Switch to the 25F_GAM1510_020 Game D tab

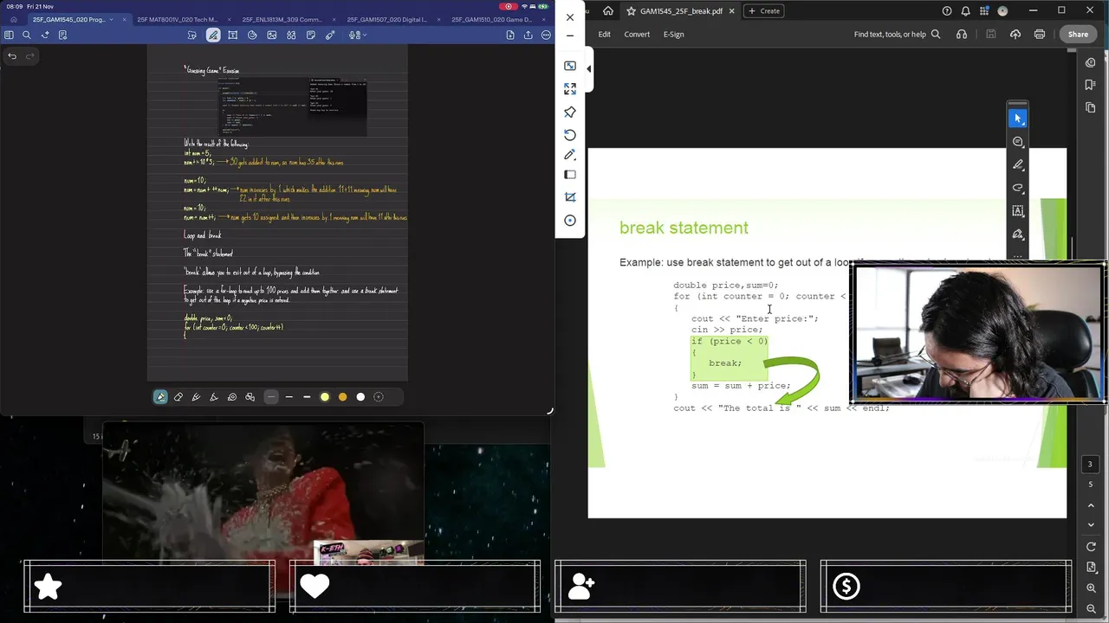(x=492, y=19)
